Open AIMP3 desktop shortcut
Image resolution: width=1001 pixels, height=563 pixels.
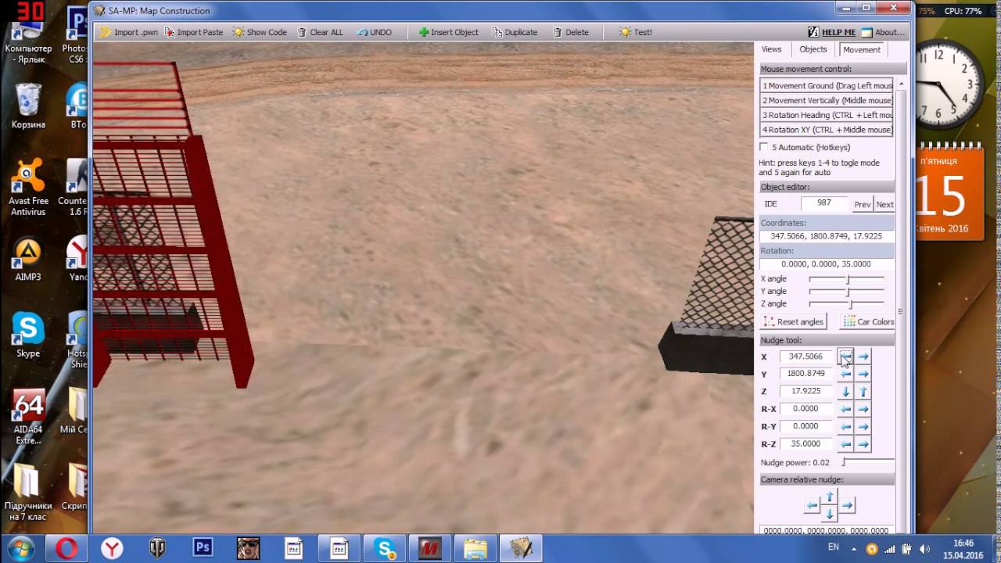pos(28,259)
